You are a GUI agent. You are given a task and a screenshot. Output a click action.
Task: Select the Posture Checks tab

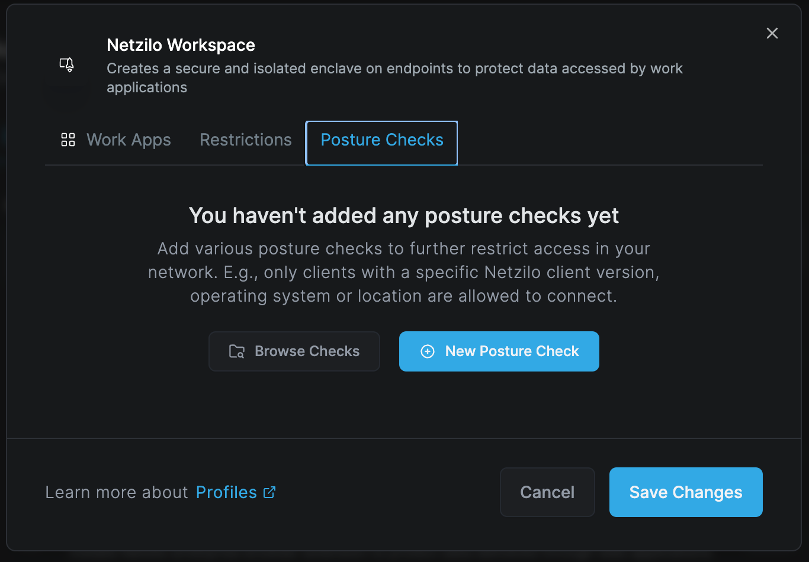click(382, 143)
